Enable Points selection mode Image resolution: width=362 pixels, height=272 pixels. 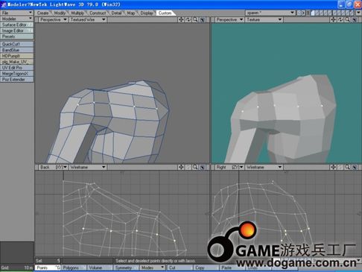(48, 268)
